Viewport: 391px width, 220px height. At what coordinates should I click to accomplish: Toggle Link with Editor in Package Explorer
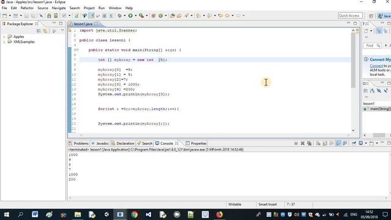pos(45,31)
